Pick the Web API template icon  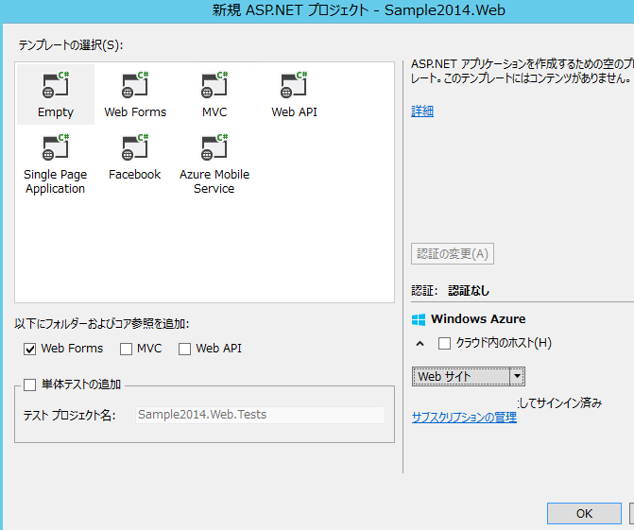(x=294, y=85)
